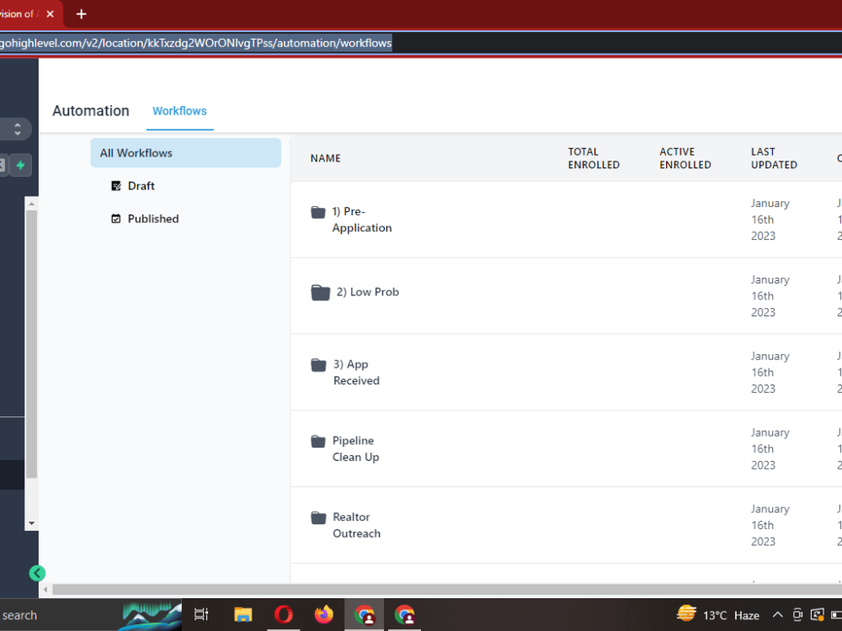Click the Task View taskbar icon

201,614
